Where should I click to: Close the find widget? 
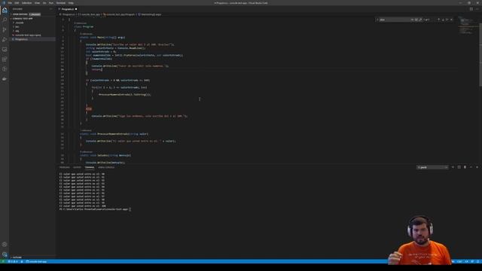[452, 20]
